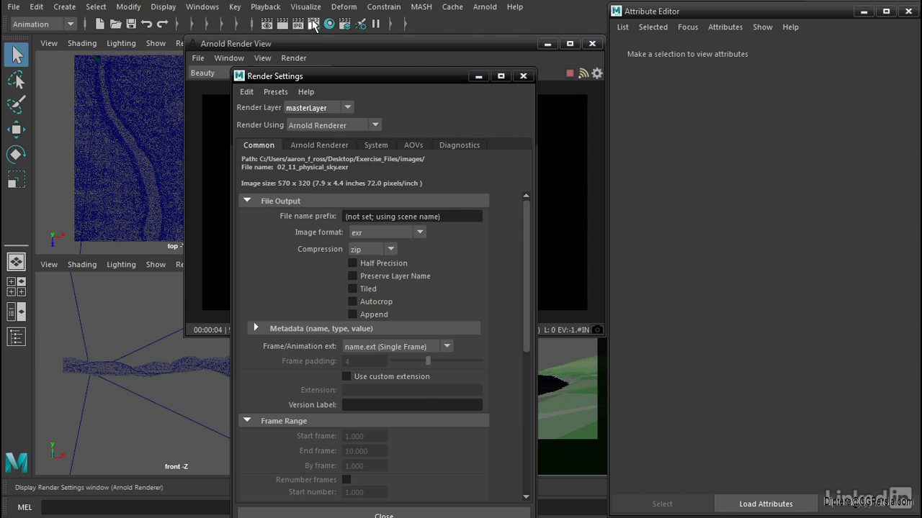Open Render Settings from the toolbar
The height and width of the screenshot is (518, 922).
coord(314,24)
